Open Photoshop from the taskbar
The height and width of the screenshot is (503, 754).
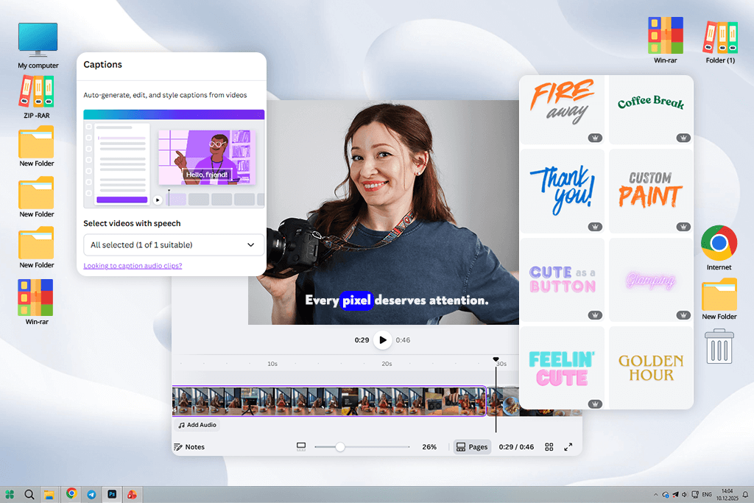pos(112,494)
